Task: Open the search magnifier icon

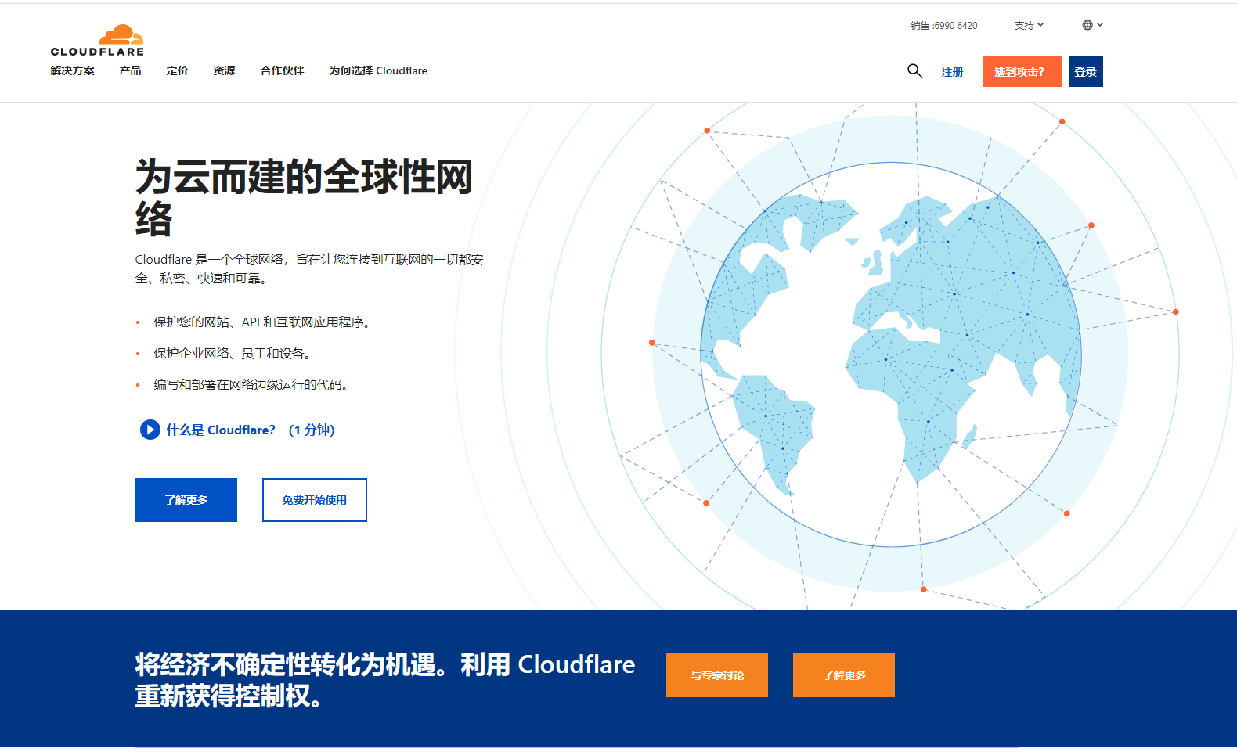Action: [914, 71]
